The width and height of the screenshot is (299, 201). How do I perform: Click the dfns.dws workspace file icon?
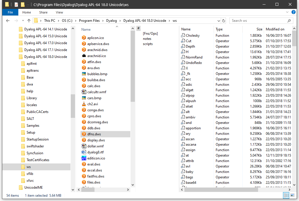84,134
